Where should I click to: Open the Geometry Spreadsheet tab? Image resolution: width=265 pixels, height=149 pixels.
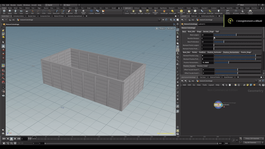[75, 16]
